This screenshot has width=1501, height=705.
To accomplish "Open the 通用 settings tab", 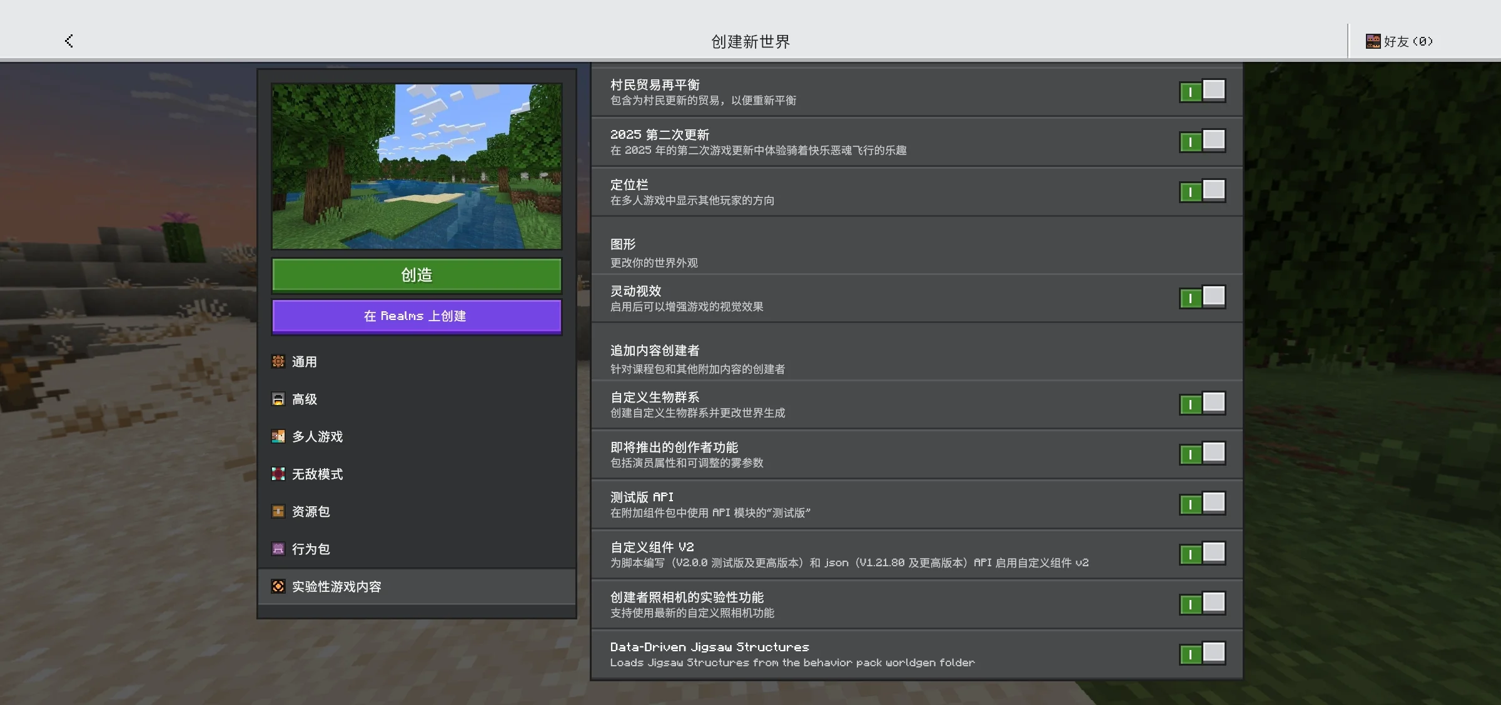I will [x=417, y=362].
